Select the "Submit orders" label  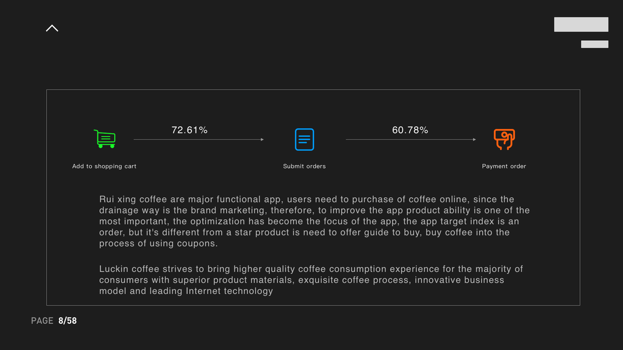[x=304, y=166]
